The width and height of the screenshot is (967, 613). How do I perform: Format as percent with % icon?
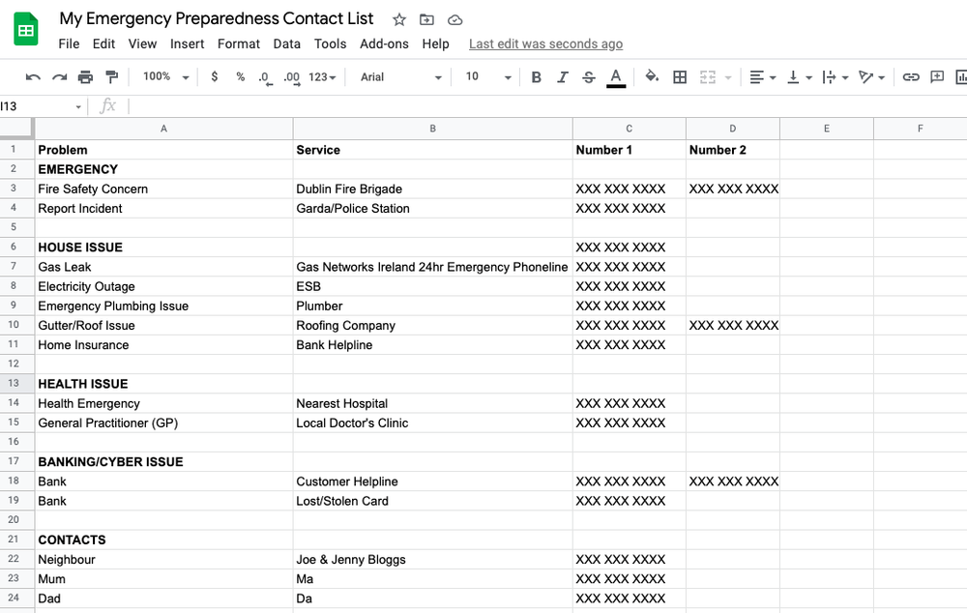(x=240, y=76)
